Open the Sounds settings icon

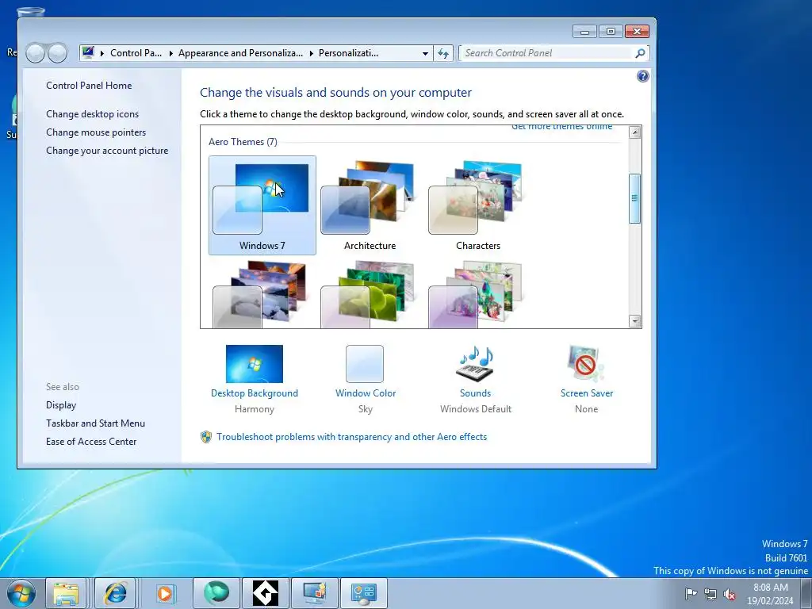476,363
